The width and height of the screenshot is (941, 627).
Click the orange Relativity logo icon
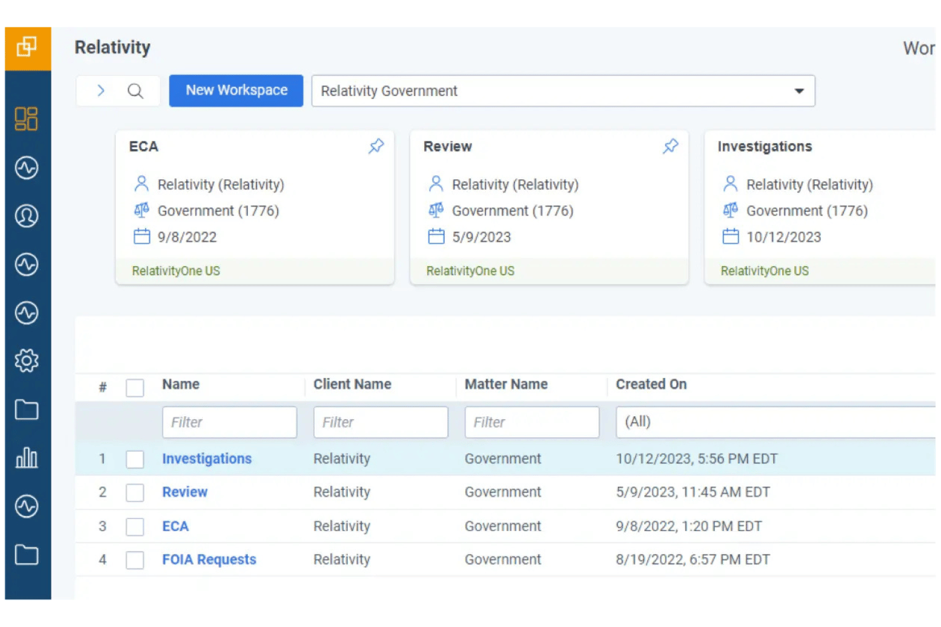click(x=27, y=48)
